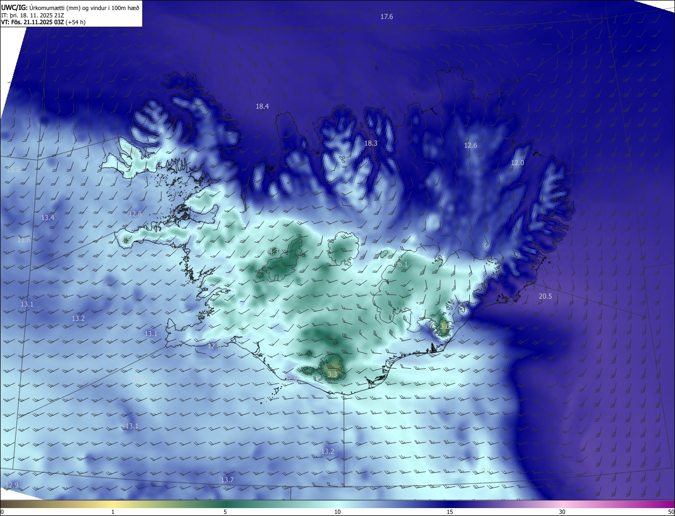675x516 pixels.
Task: Click the 12.9 value label
Action: tap(12, 485)
